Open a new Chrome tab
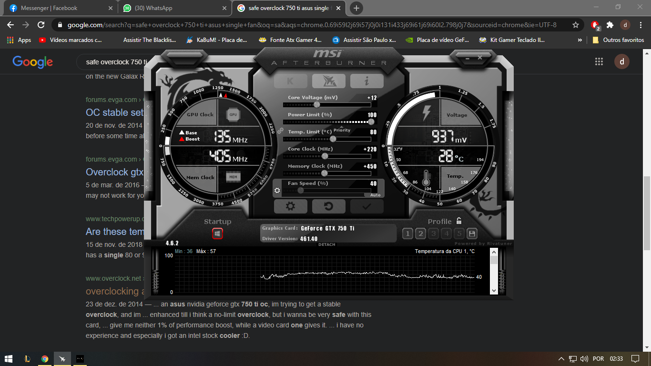This screenshot has width=651, height=366. point(356,8)
